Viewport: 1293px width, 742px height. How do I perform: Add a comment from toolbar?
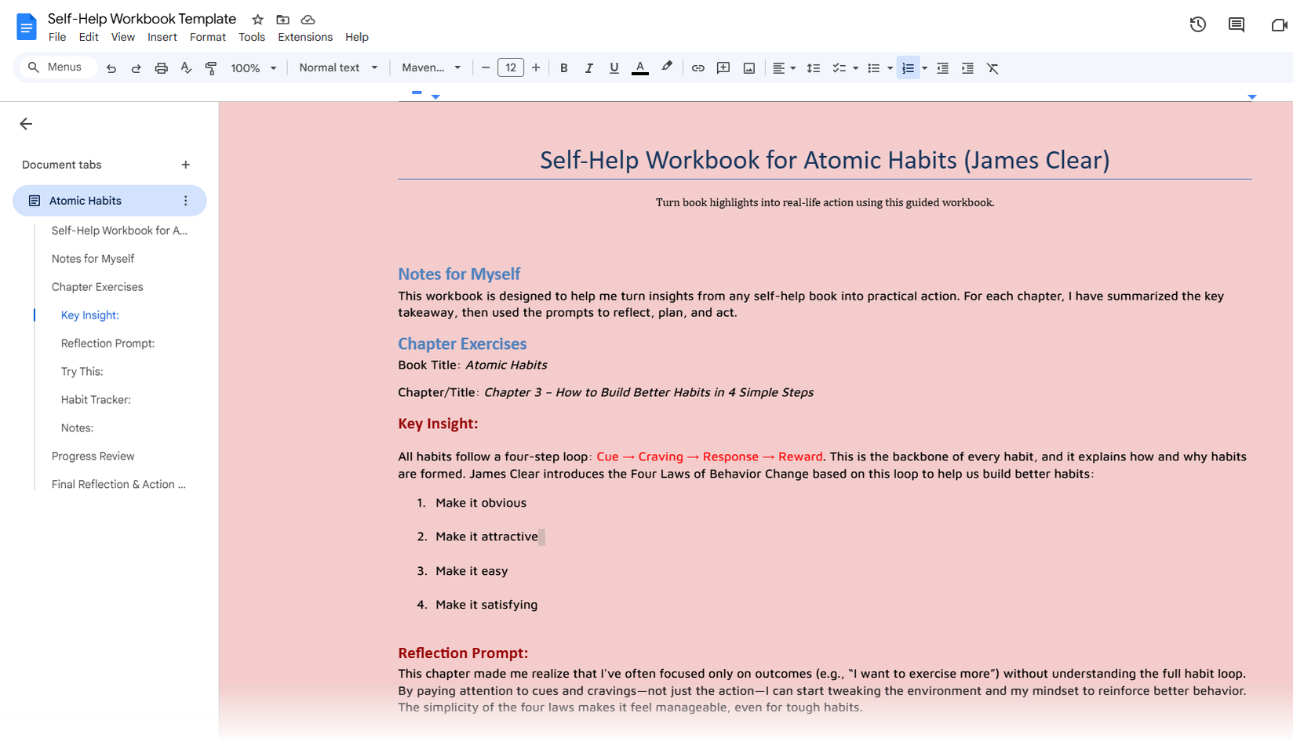click(723, 68)
